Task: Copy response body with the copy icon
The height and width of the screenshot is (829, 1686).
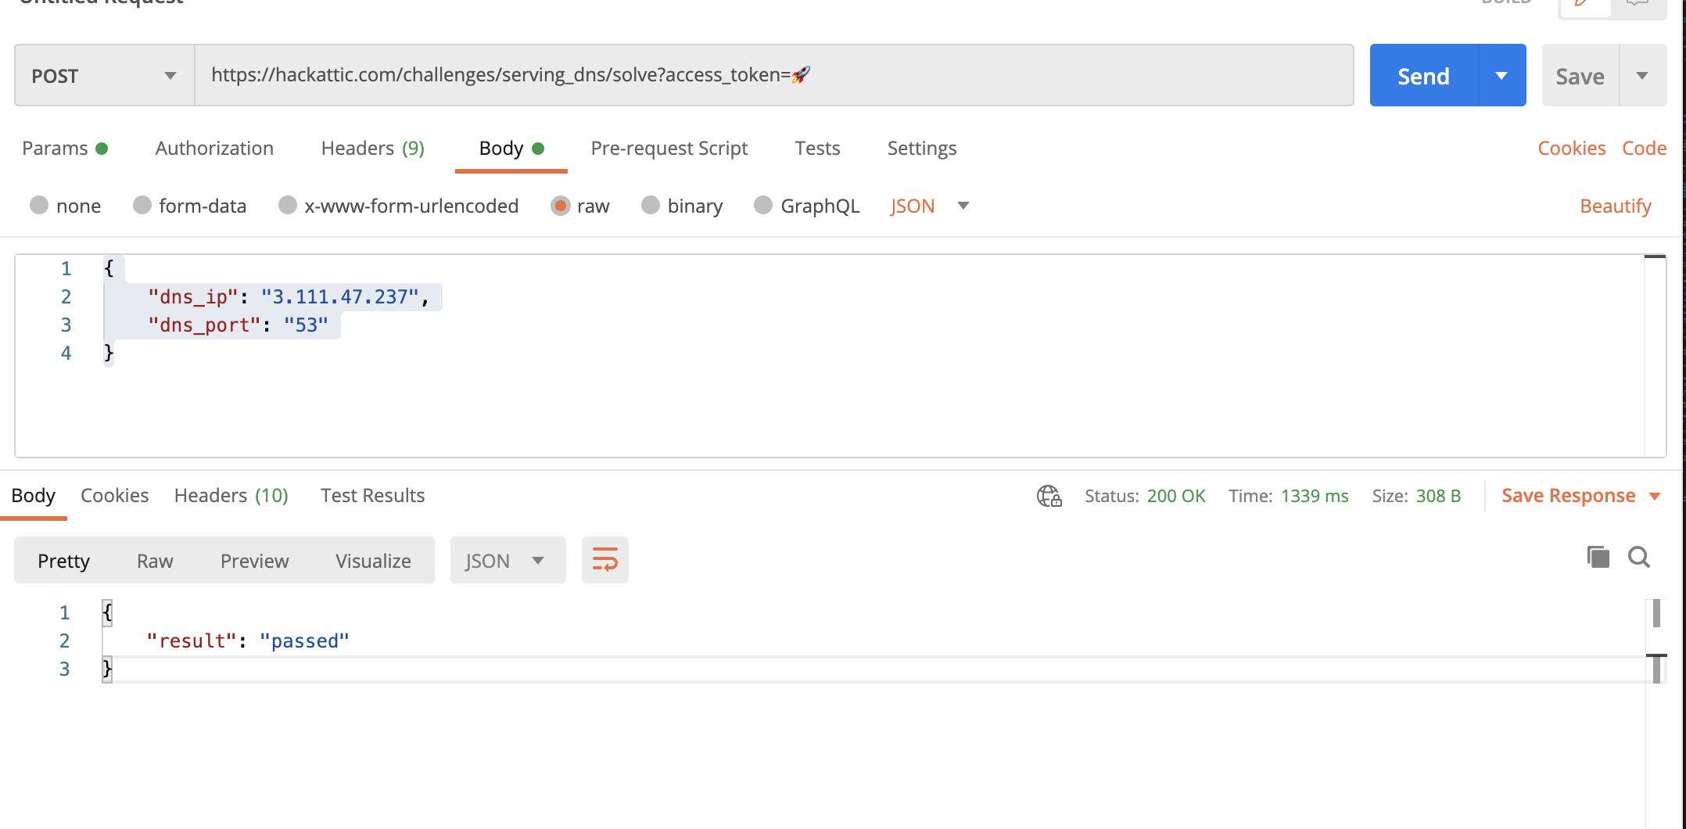Action: click(x=1598, y=558)
